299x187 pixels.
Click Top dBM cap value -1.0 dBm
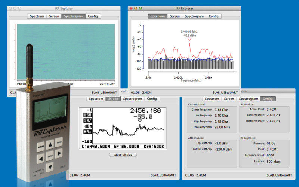221,143
